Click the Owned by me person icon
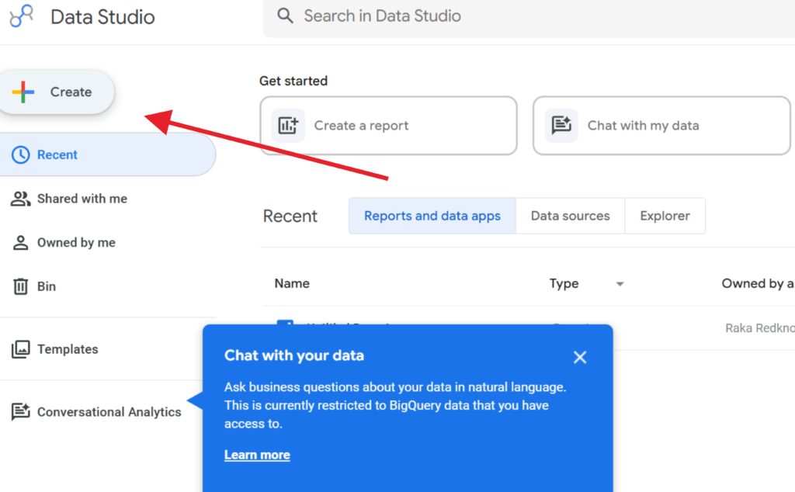The width and height of the screenshot is (795, 492). (x=21, y=243)
